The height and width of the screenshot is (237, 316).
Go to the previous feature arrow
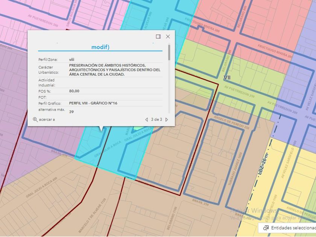coord(147,120)
